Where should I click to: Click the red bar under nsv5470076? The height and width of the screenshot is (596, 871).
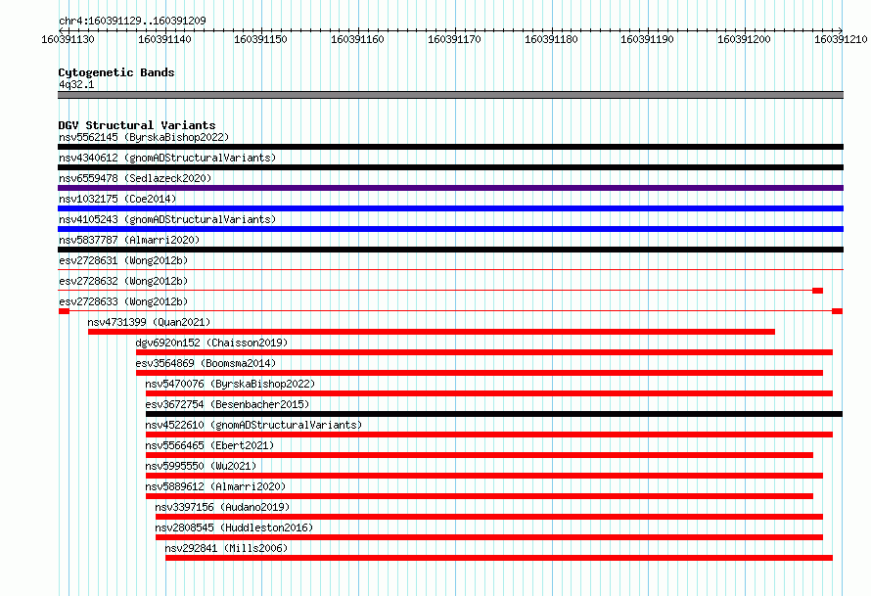tap(489, 393)
